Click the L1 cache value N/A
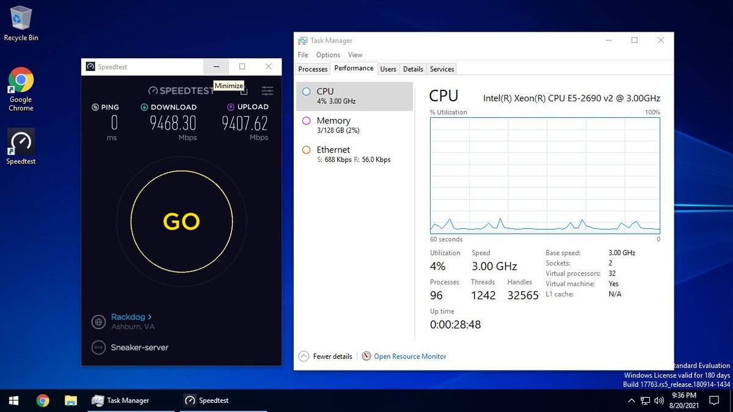The width and height of the screenshot is (733, 412). tap(614, 294)
